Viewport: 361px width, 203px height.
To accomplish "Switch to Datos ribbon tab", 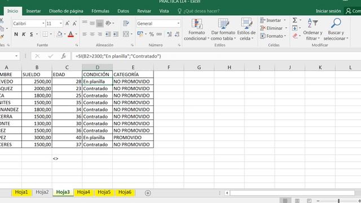I will click(123, 11).
